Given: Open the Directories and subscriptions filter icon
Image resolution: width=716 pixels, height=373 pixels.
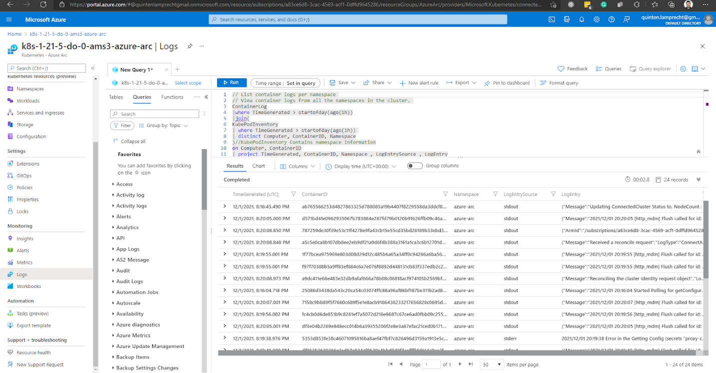Looking at the screenshot, I should click(x=566, y=19).
